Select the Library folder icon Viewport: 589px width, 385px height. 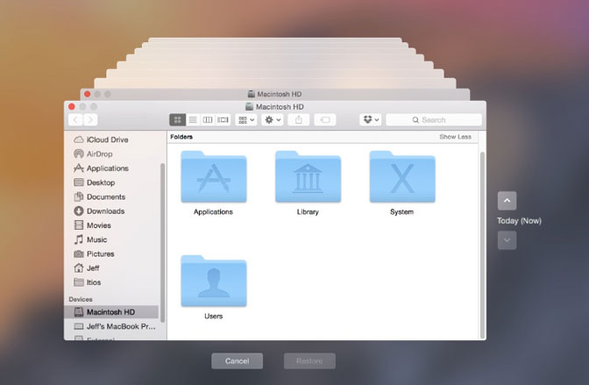[x=308, y=176]
